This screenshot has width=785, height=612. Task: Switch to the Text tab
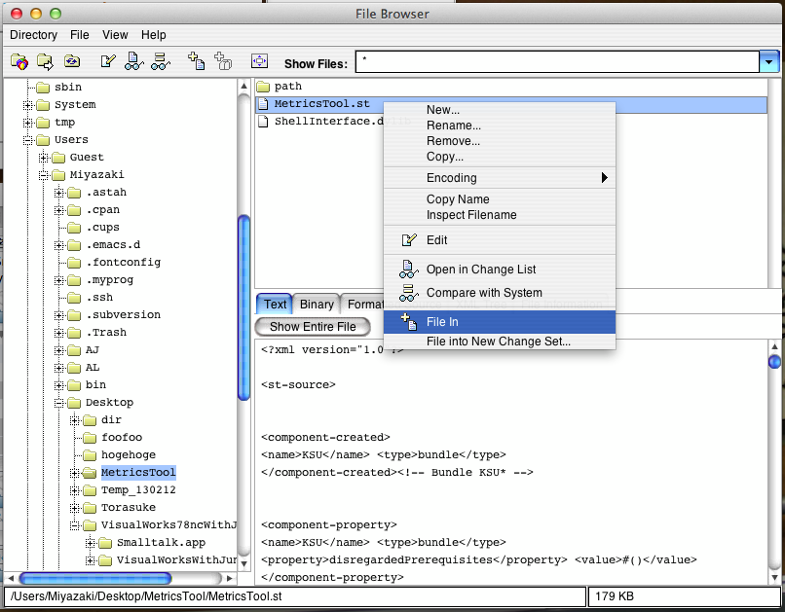[x=275, y=305]
